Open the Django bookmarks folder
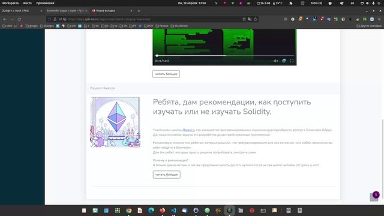384x216 pixels. [47, 26]
